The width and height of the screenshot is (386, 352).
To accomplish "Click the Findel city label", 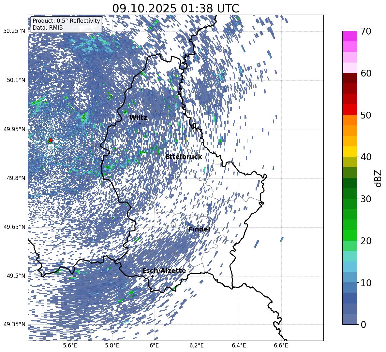I will point(199,229).
